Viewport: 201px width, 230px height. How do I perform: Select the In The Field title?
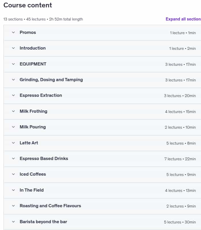(32, 190)
